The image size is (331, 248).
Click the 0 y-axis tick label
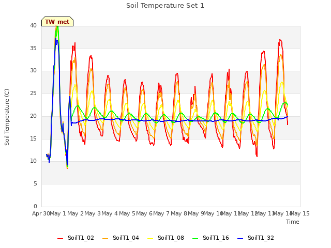35,206
